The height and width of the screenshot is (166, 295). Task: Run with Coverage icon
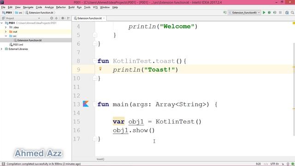(x=275, y=12)
